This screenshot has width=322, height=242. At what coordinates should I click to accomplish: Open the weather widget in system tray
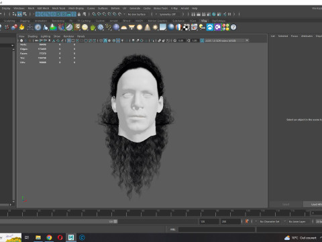click(301, 238)
